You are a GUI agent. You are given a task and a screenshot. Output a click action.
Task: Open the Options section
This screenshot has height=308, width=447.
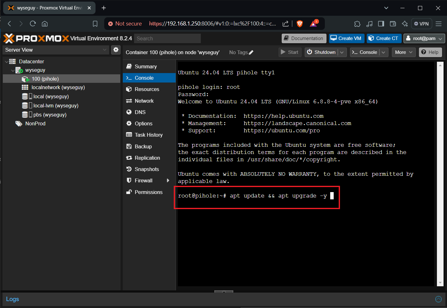149,123
